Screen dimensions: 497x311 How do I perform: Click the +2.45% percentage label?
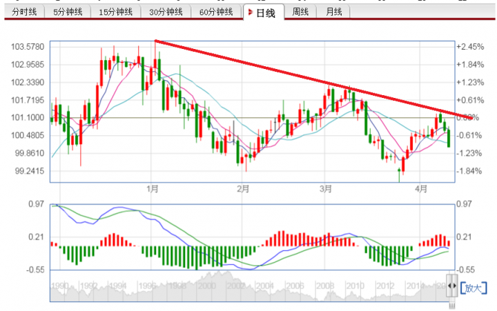[470, 47]
